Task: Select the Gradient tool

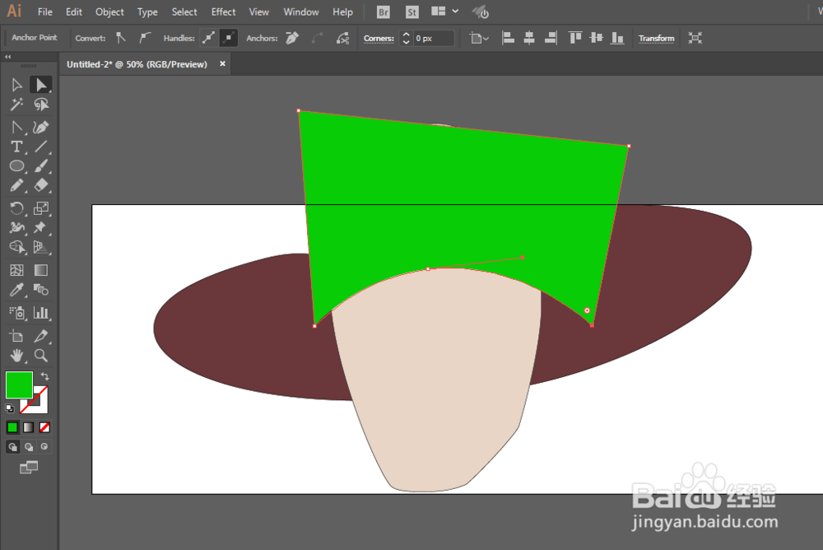Action: 40,270
